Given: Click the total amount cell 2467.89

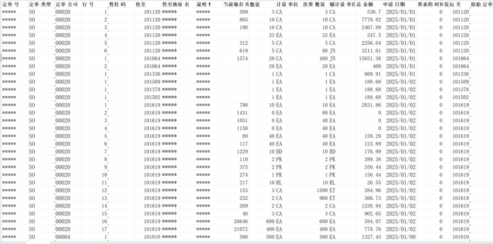Looking at the screenshot, I should pos(372,27).
